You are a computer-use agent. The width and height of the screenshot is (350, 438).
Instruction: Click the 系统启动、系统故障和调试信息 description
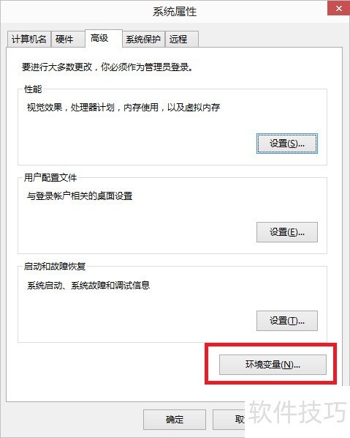click(88, 285)
